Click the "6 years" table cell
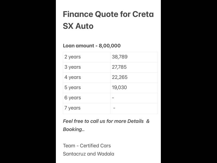The image size is (217, 163). (73, 98)
